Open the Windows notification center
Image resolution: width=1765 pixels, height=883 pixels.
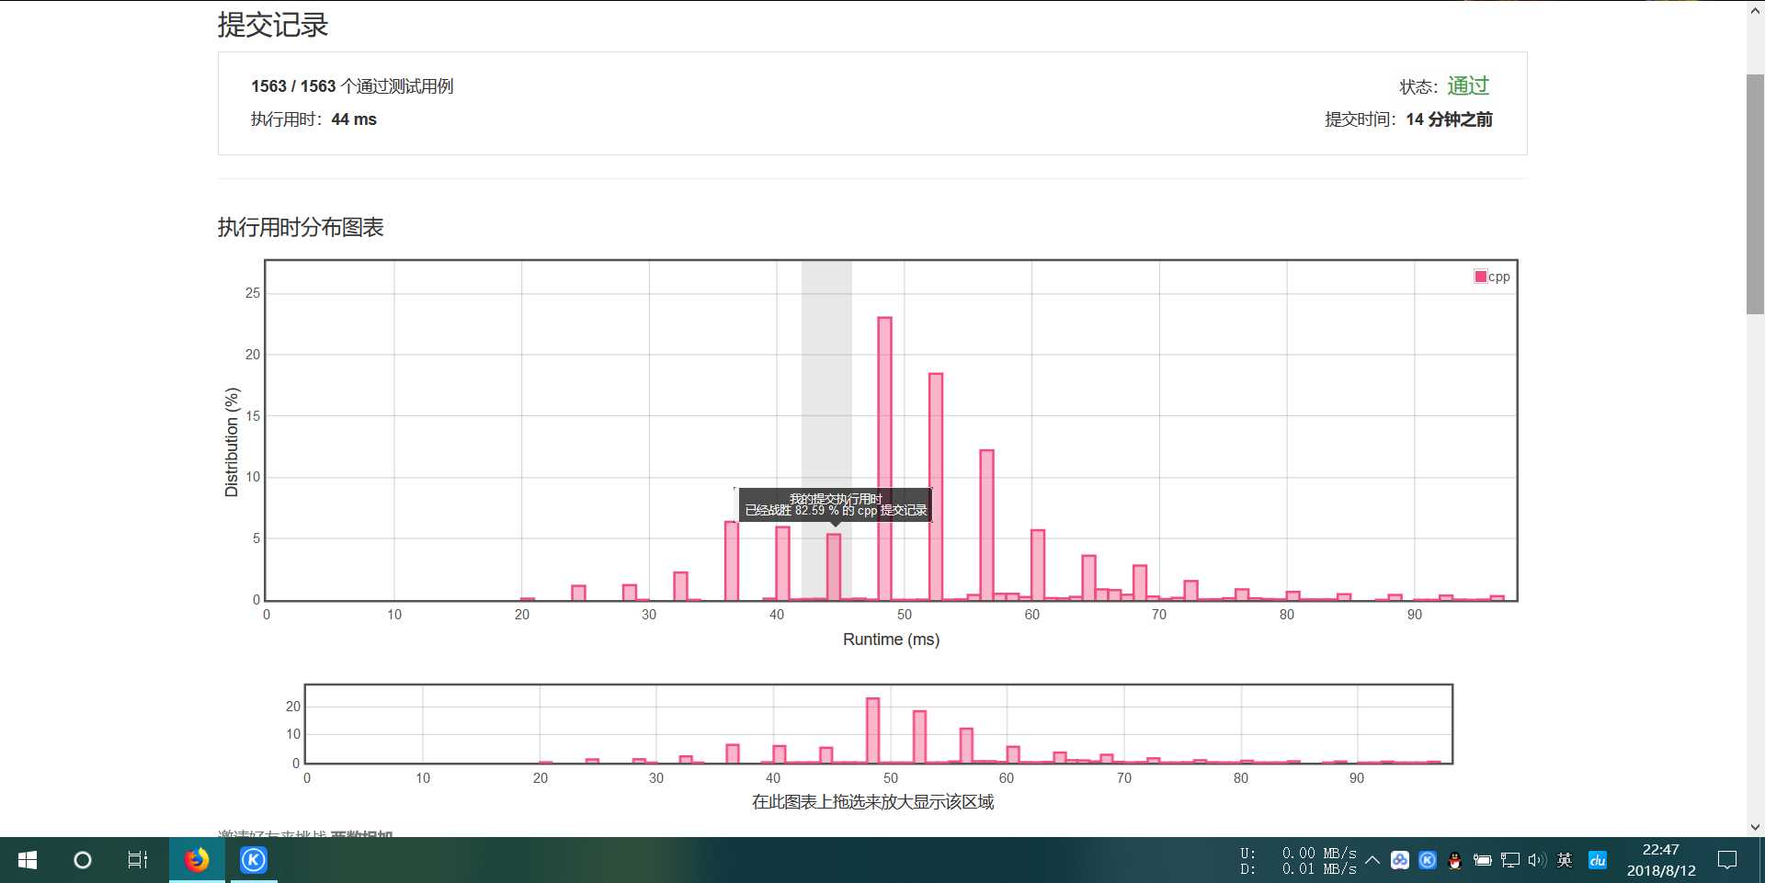1727,860
